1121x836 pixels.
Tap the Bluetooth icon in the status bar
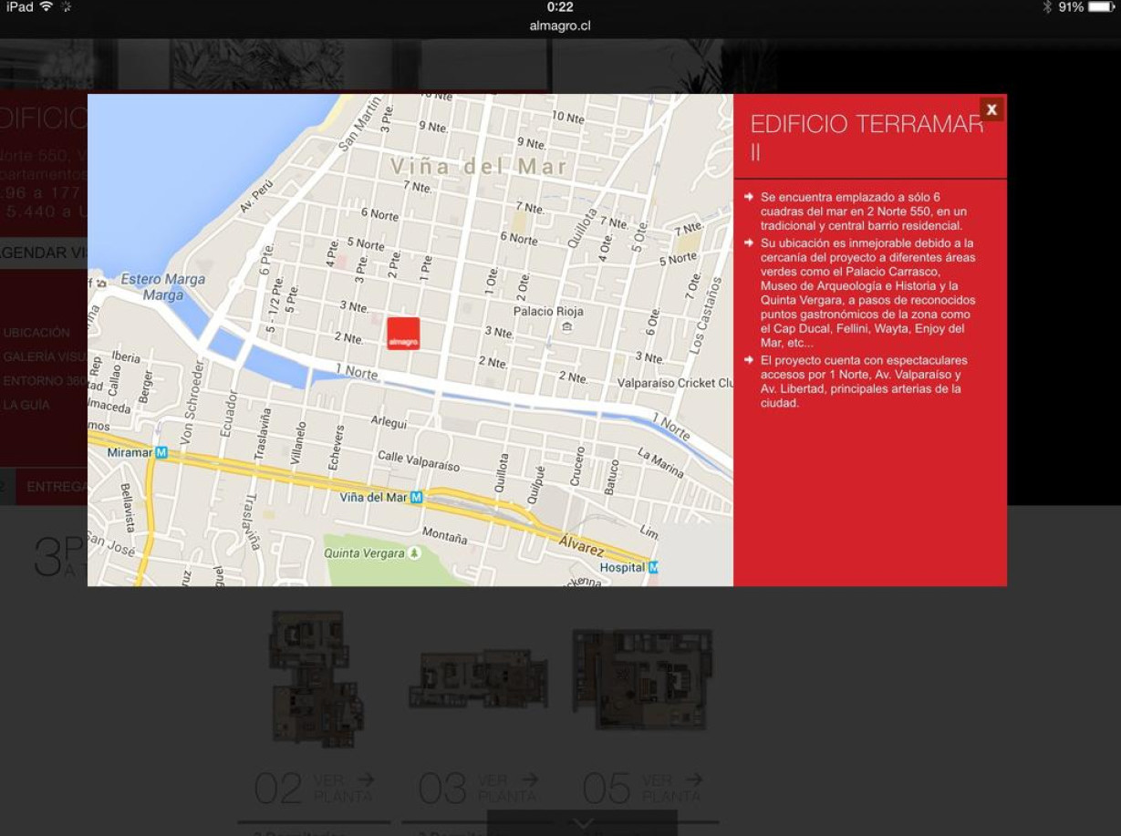1048,7
